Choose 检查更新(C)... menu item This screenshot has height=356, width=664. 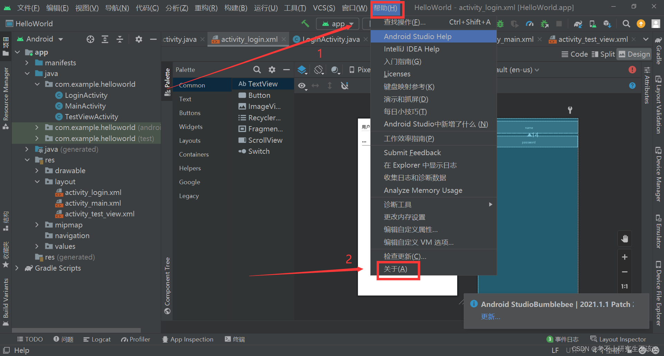click(434, 256)
